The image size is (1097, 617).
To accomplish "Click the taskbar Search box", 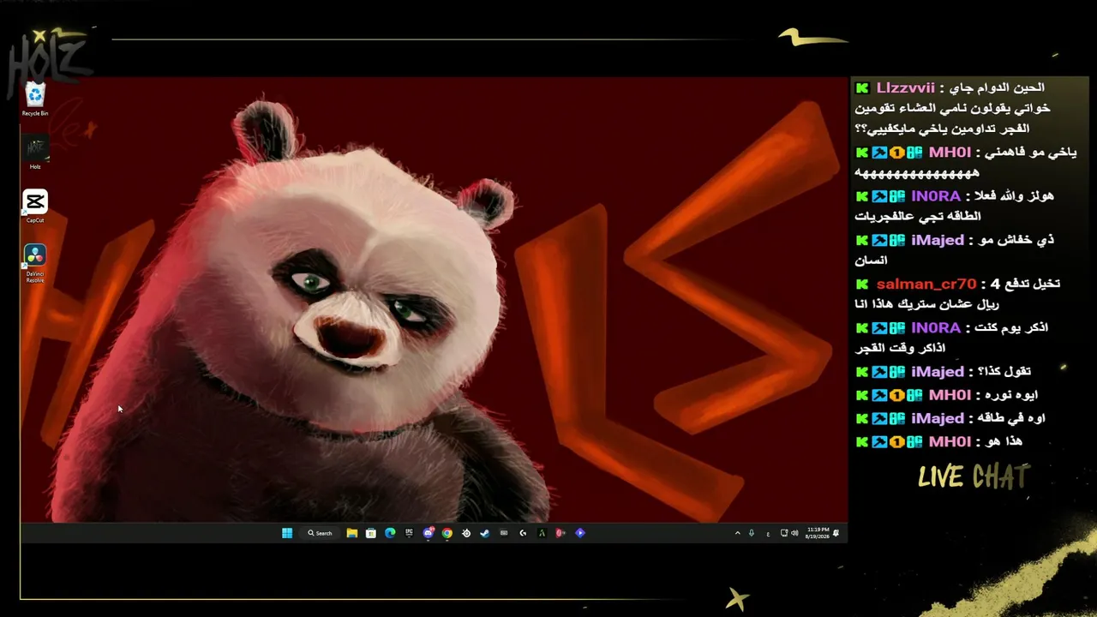I will tap(320, 533).
